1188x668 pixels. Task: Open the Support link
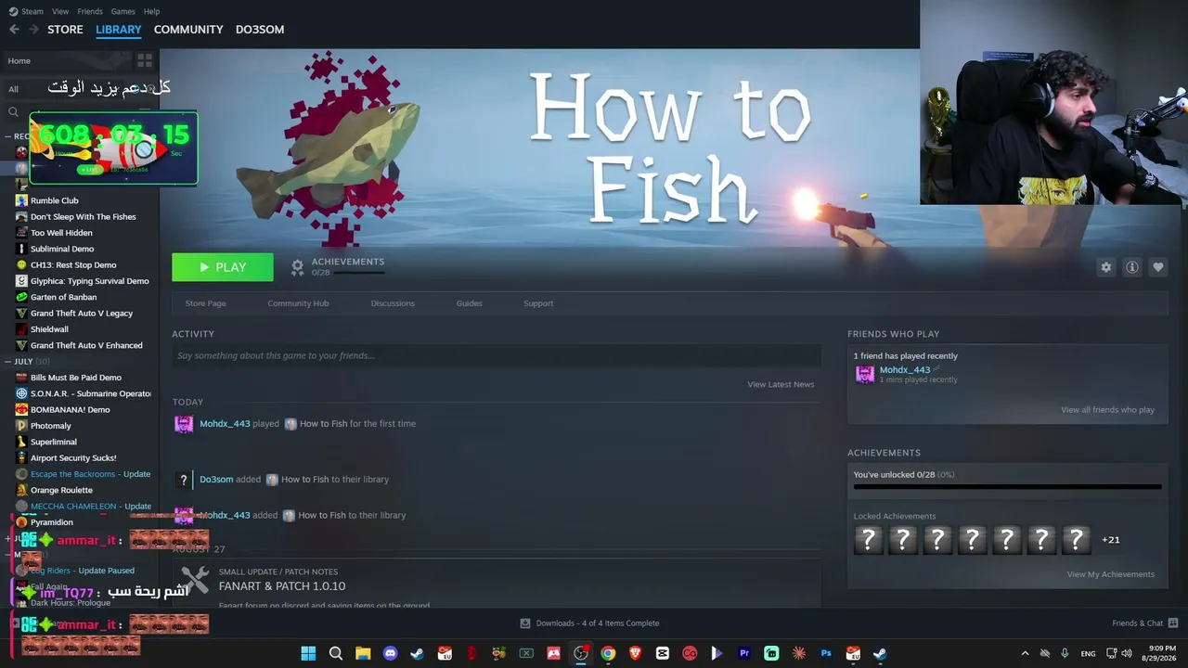tap(538, 303)
